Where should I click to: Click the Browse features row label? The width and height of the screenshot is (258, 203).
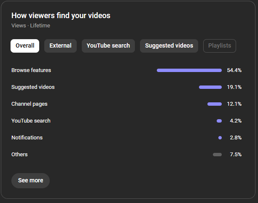[x=31, y=70]
